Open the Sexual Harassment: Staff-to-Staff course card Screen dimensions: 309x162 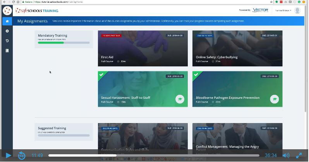pos(142,89)
